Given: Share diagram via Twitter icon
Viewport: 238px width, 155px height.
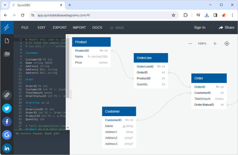Looking at the screenshot, I should pyautogui.click(x=7, y=108).
